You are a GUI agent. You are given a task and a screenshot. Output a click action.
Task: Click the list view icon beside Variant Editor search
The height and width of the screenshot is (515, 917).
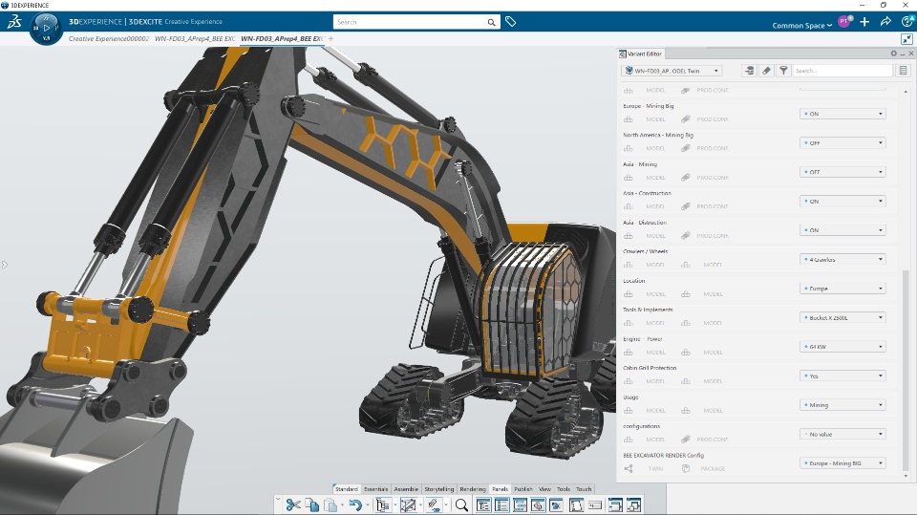pos(903,71)
